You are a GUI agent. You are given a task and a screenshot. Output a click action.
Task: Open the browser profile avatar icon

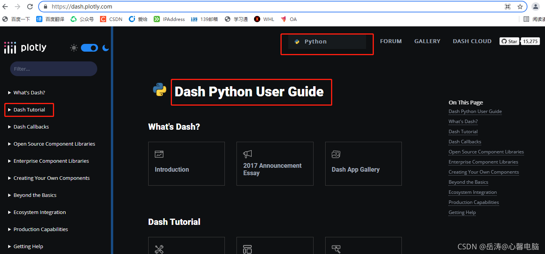click(x=536, y=7)
